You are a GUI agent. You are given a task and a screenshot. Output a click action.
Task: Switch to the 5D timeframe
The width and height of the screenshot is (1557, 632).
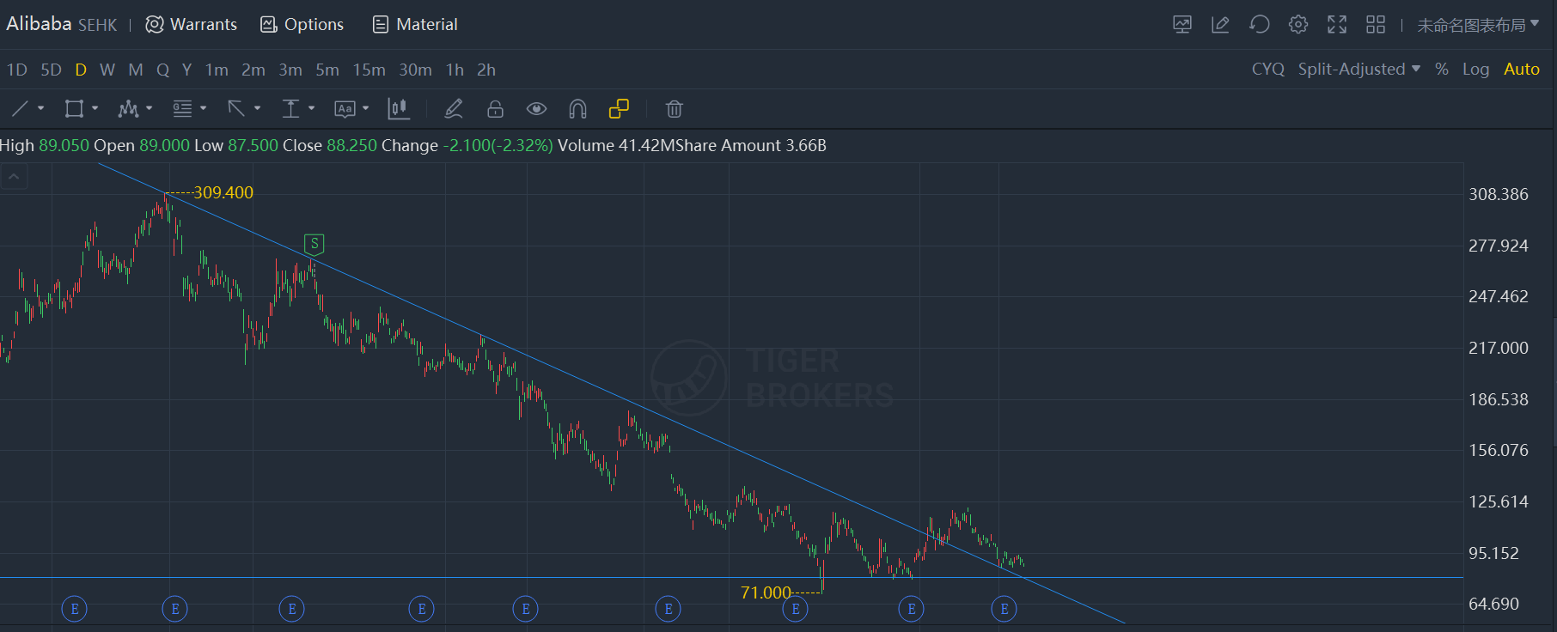pos(52,70)
